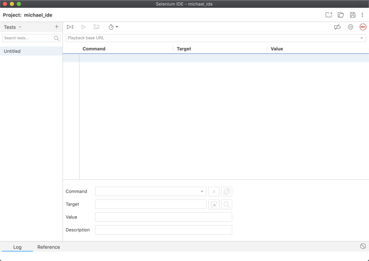Image resolution: width=369 pixels, height=261 pixels.
Task: Click Select target in page icon
Action: [214, 204]
